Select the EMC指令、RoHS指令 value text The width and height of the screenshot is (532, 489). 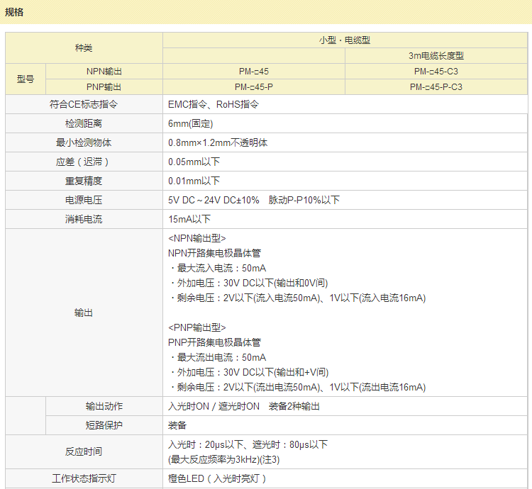[214, 104]
